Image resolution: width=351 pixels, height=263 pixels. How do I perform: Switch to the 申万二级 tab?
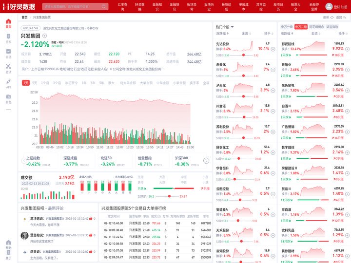pos(301,27)
